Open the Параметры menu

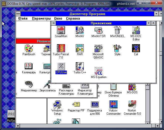click(x=41, y=19)
